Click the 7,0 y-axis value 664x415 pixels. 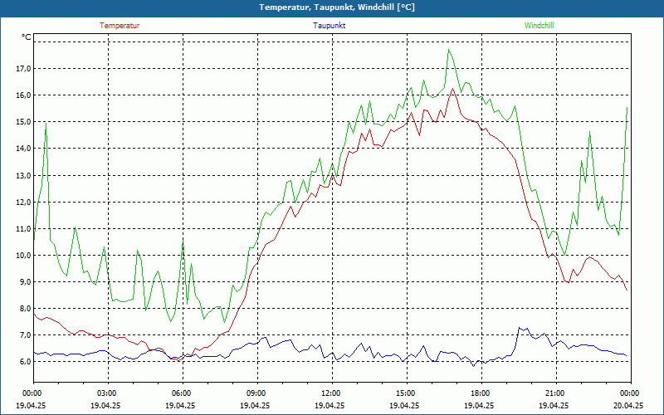[26, 335]
